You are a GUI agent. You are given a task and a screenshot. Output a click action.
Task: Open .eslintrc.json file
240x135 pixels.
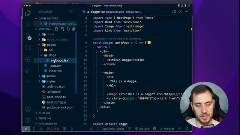tap(56, 87)
